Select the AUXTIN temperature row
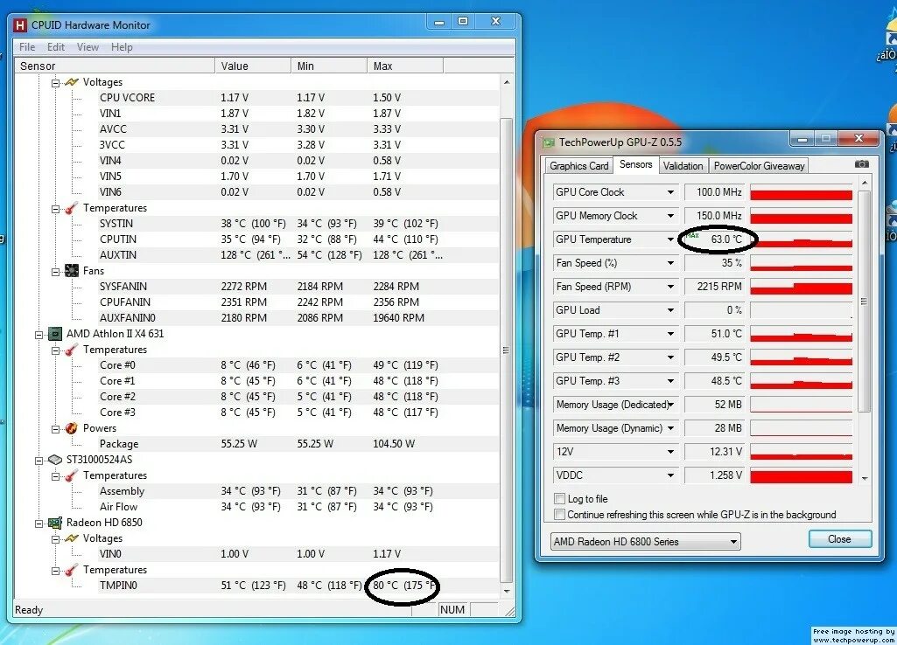897x645 pixels. click(x=299, y=255)
